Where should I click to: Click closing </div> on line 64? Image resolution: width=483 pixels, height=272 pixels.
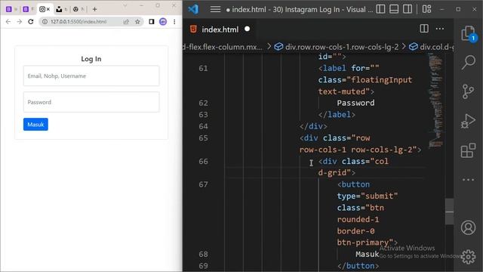[x=313, y=126]
